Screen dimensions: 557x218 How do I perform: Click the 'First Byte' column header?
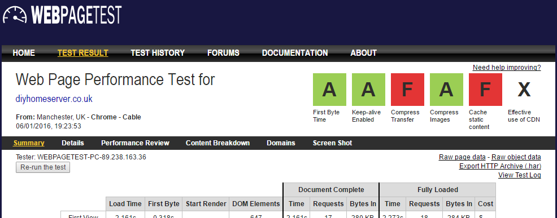pyautogui.click(x=164, y=204)
